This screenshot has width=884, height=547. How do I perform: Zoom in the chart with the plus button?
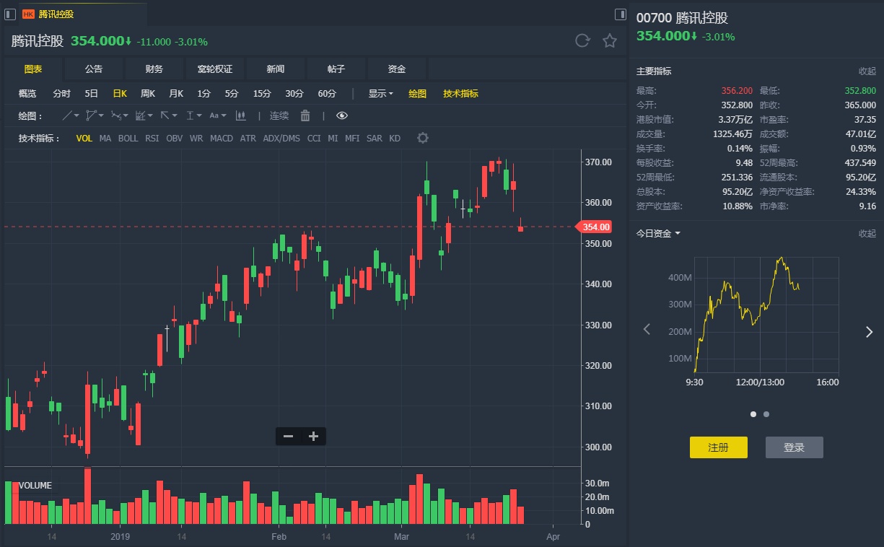pyautogui.click(x=313, y=436)
